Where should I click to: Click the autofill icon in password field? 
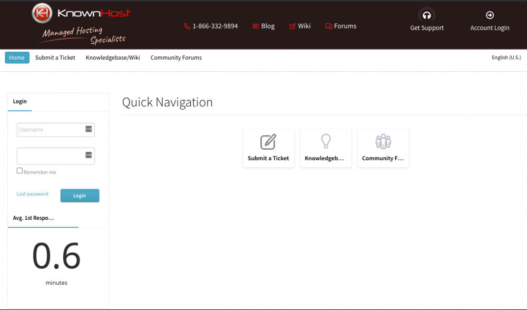(x=89, y=155)
